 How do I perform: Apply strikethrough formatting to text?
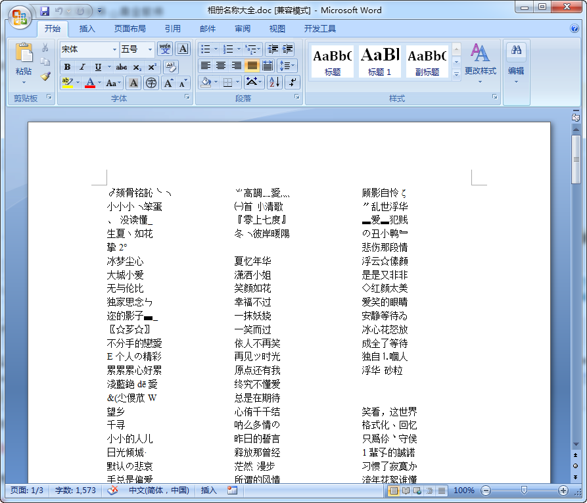[122, 66]
